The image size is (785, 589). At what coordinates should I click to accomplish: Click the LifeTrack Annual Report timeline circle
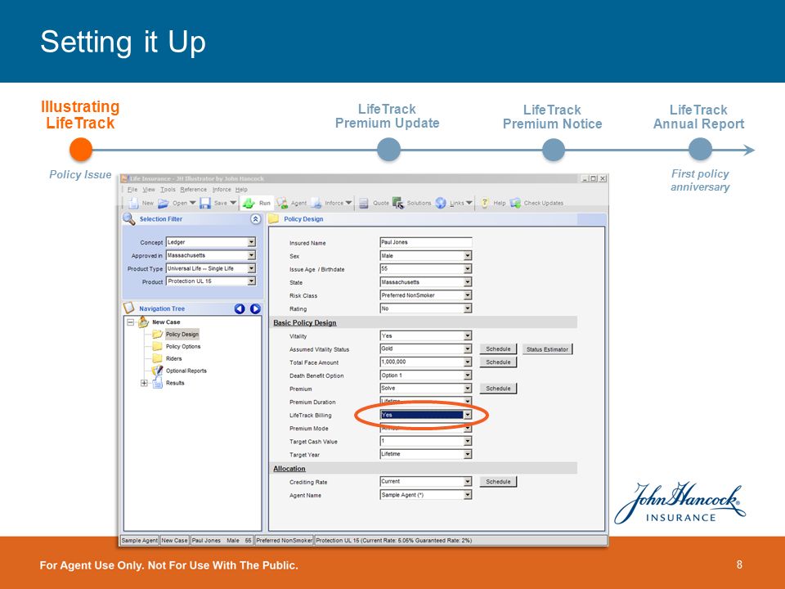pyautogui.click(x=700, y=149)
